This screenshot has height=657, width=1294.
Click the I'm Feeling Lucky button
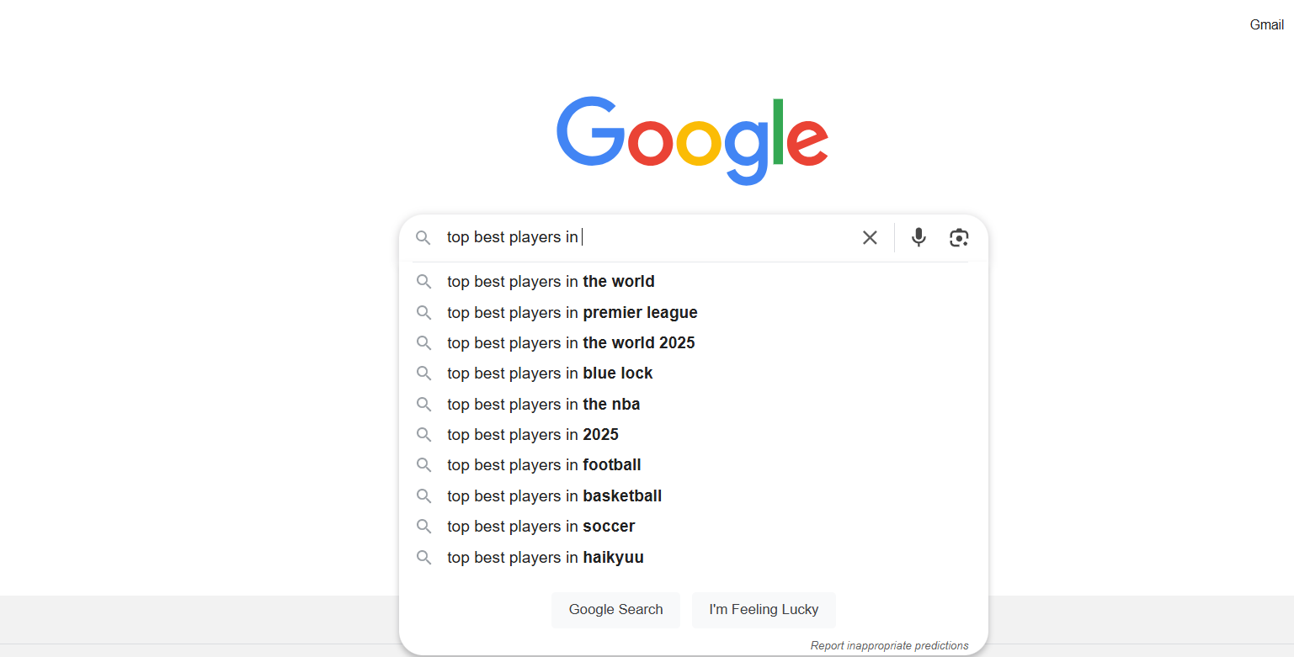point(764,609)
